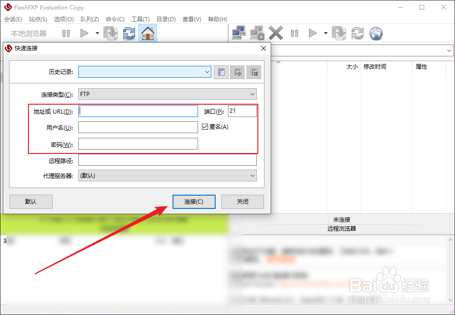Click the remote transfer queue icon
This screenshot has width=455, height=315.
click(x=339, y=33)
